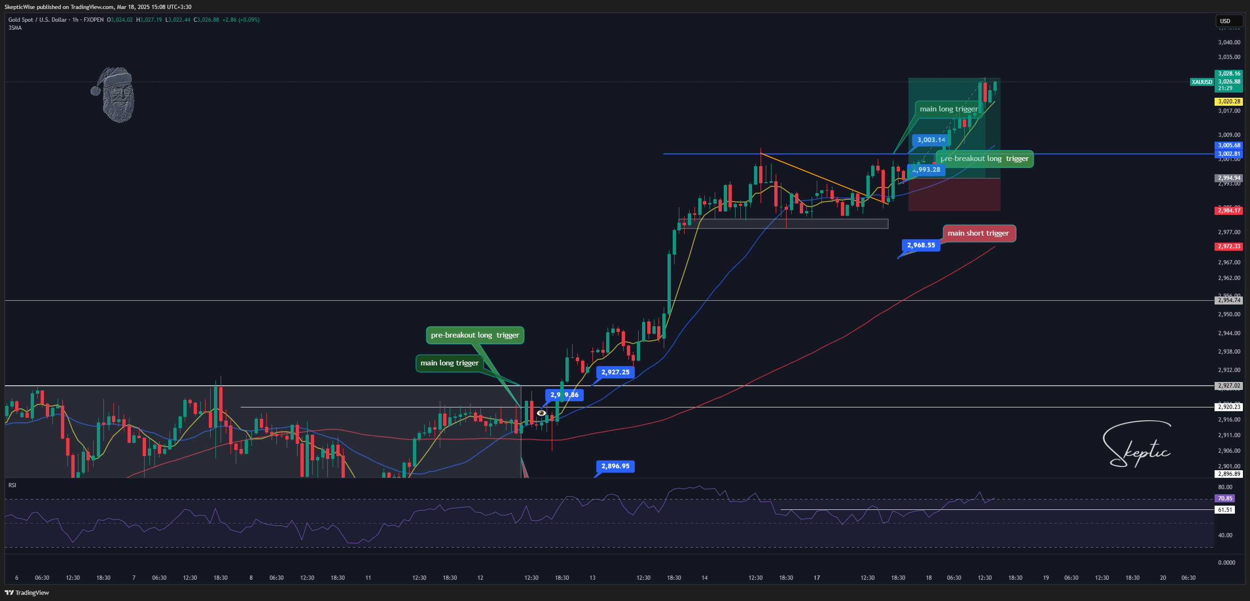Image resolution: width=1250 pixels, height=601 pixels.
Task: Click the RSI level label 61.51
Action: pos(1225,509)
